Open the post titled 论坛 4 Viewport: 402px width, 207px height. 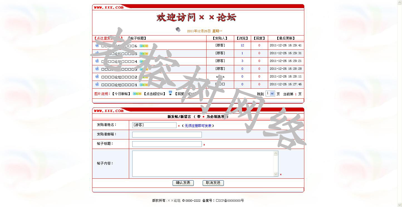pyautogui.click(x=119, y=61)
